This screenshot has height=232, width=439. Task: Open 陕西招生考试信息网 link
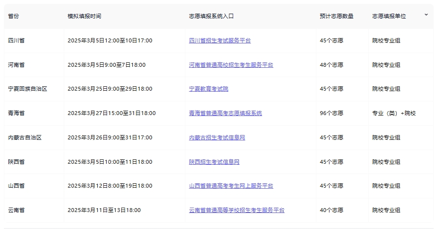[x=214, y=162]
